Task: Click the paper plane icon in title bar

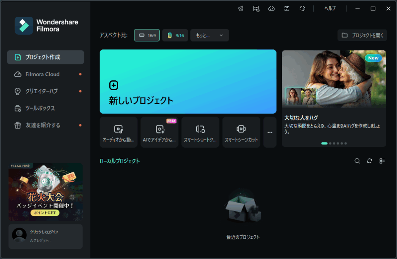Action: click(x=241, y=9)
